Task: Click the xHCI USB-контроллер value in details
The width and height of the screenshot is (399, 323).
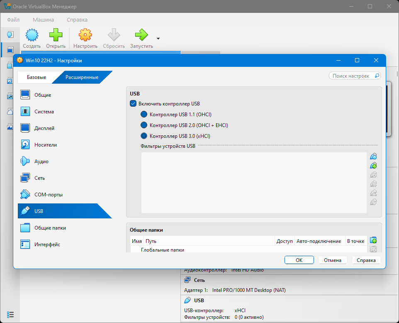Action: click(240, 310)
